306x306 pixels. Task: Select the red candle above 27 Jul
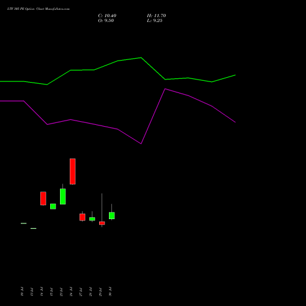click(x=83, y=217)
